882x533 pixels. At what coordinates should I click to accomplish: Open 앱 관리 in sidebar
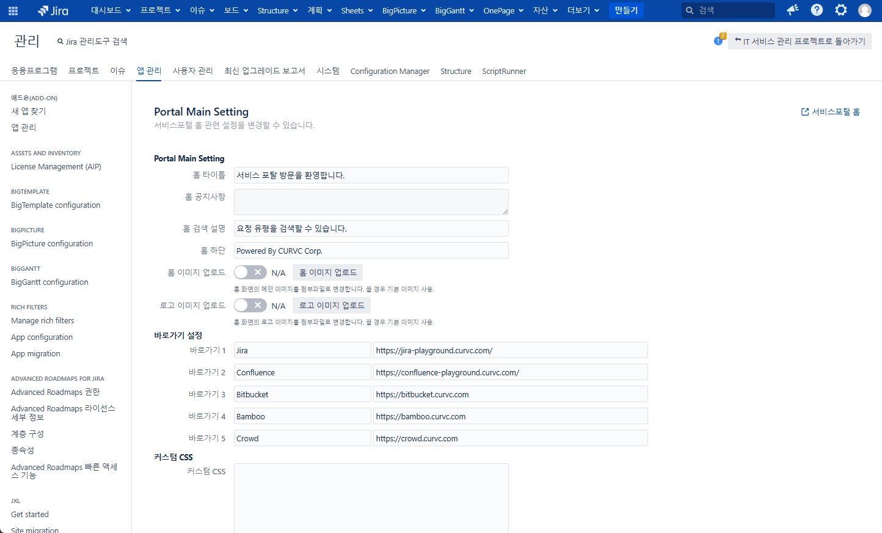(23, 128)
